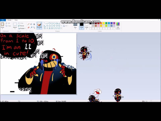Pick the purple color swatch
Image resolution: width=161 pixels, height=121 pixels.
114,23
